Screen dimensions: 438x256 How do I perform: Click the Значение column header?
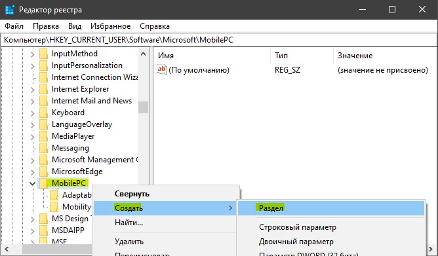pyautogui.click(x=386, y=56)
